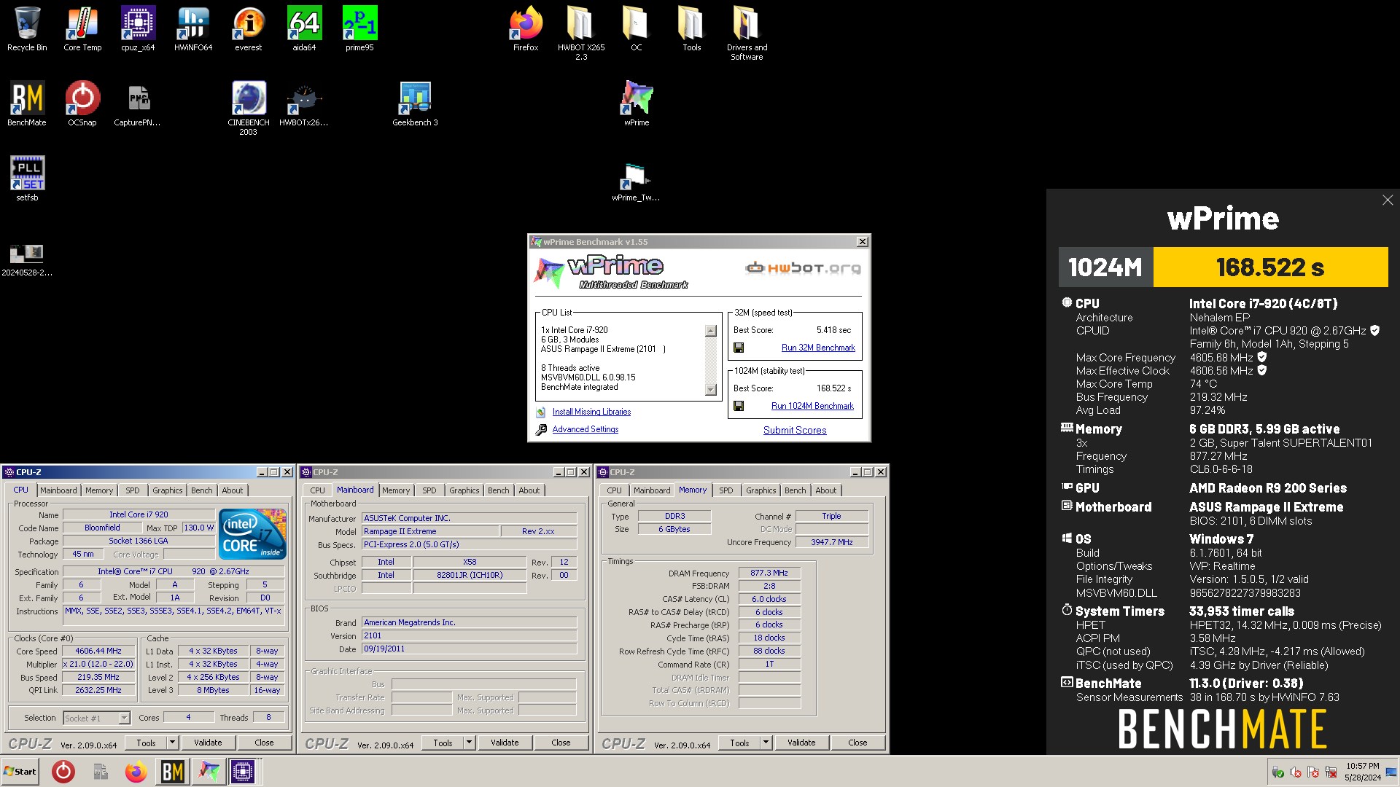Click DRAM Frequency value 877.3 MHz
Viewport: 1400px width, 787px height.
coord(769,573)
